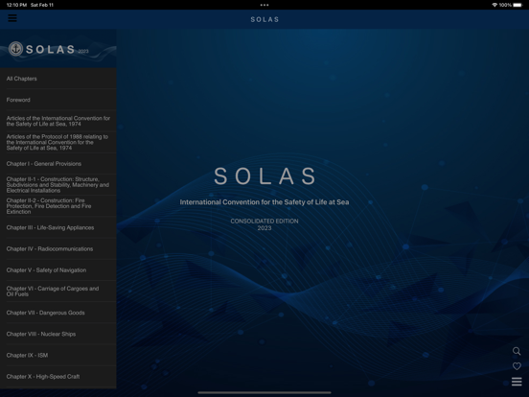Open Chapter VI - Carriage of Cargoes
The height and width of the screenshot is (397, 529).
pos(58,292)
